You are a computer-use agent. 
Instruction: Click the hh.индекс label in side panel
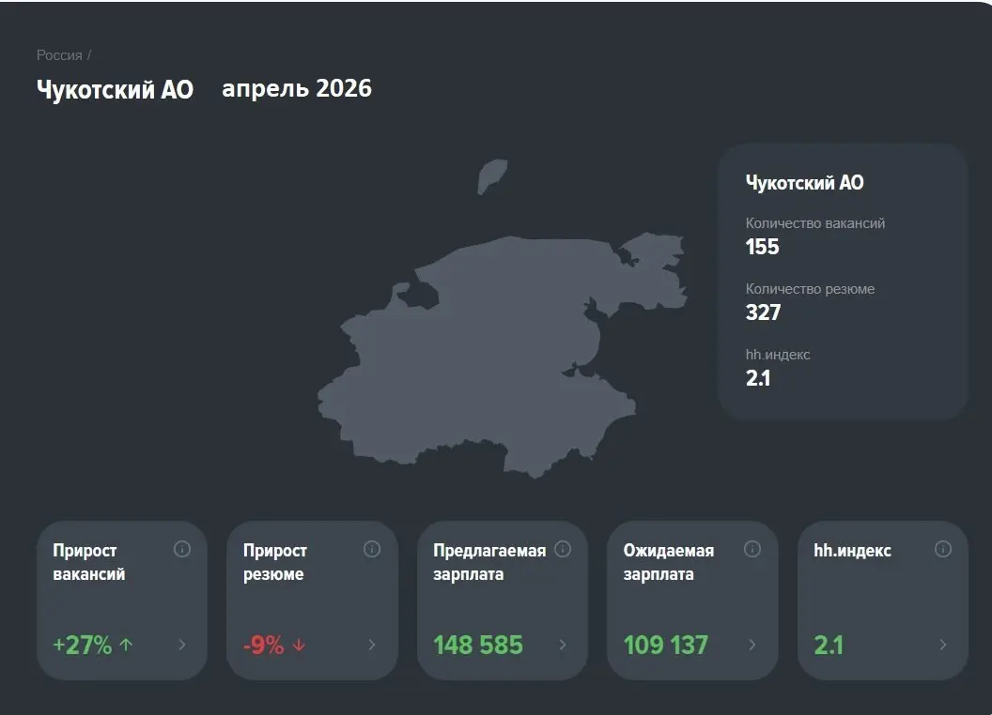(x=778, y=355)
